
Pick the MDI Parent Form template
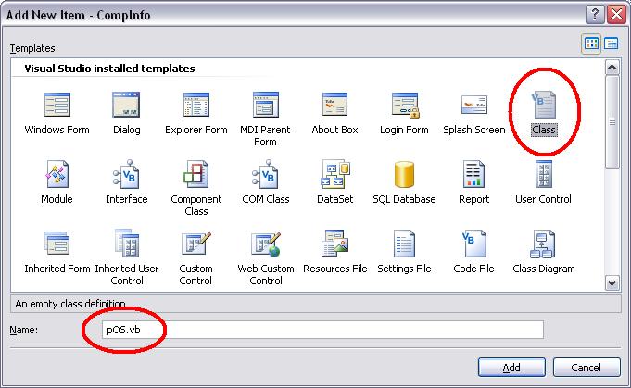click(x=265, y=119)
